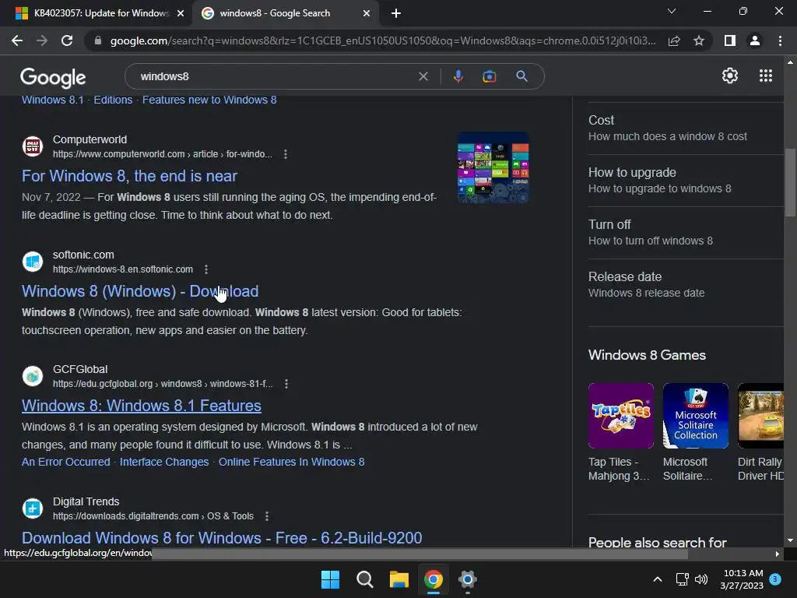The width and height of the screenshot is (797, 598).
Task: Click the lock icon in the address bar
Action: pos(98,40)
